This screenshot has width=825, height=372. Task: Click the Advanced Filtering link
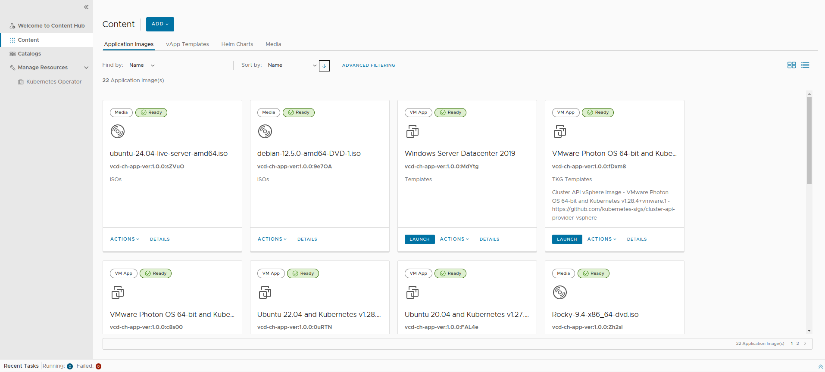[x=369, y=65]
